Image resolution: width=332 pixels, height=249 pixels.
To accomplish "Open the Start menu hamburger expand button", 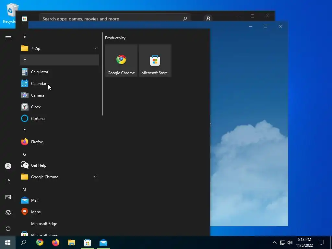I will [8, 38].
